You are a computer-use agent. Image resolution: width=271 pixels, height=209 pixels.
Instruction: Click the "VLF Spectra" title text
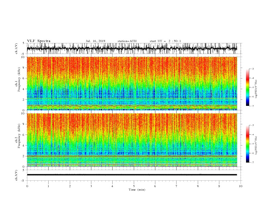tap(39, 41)
